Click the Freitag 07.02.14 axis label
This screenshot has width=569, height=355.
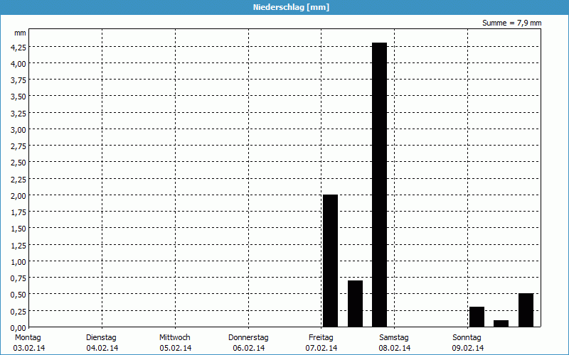321,342
